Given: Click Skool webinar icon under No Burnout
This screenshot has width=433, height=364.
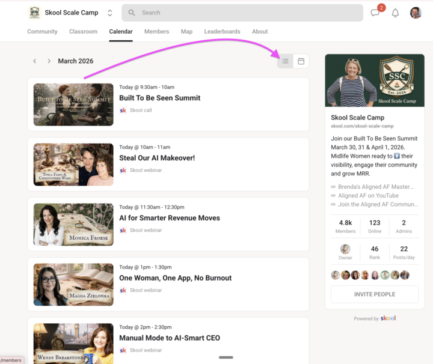Looking at the screenshot, I should (x=123, y=290).
